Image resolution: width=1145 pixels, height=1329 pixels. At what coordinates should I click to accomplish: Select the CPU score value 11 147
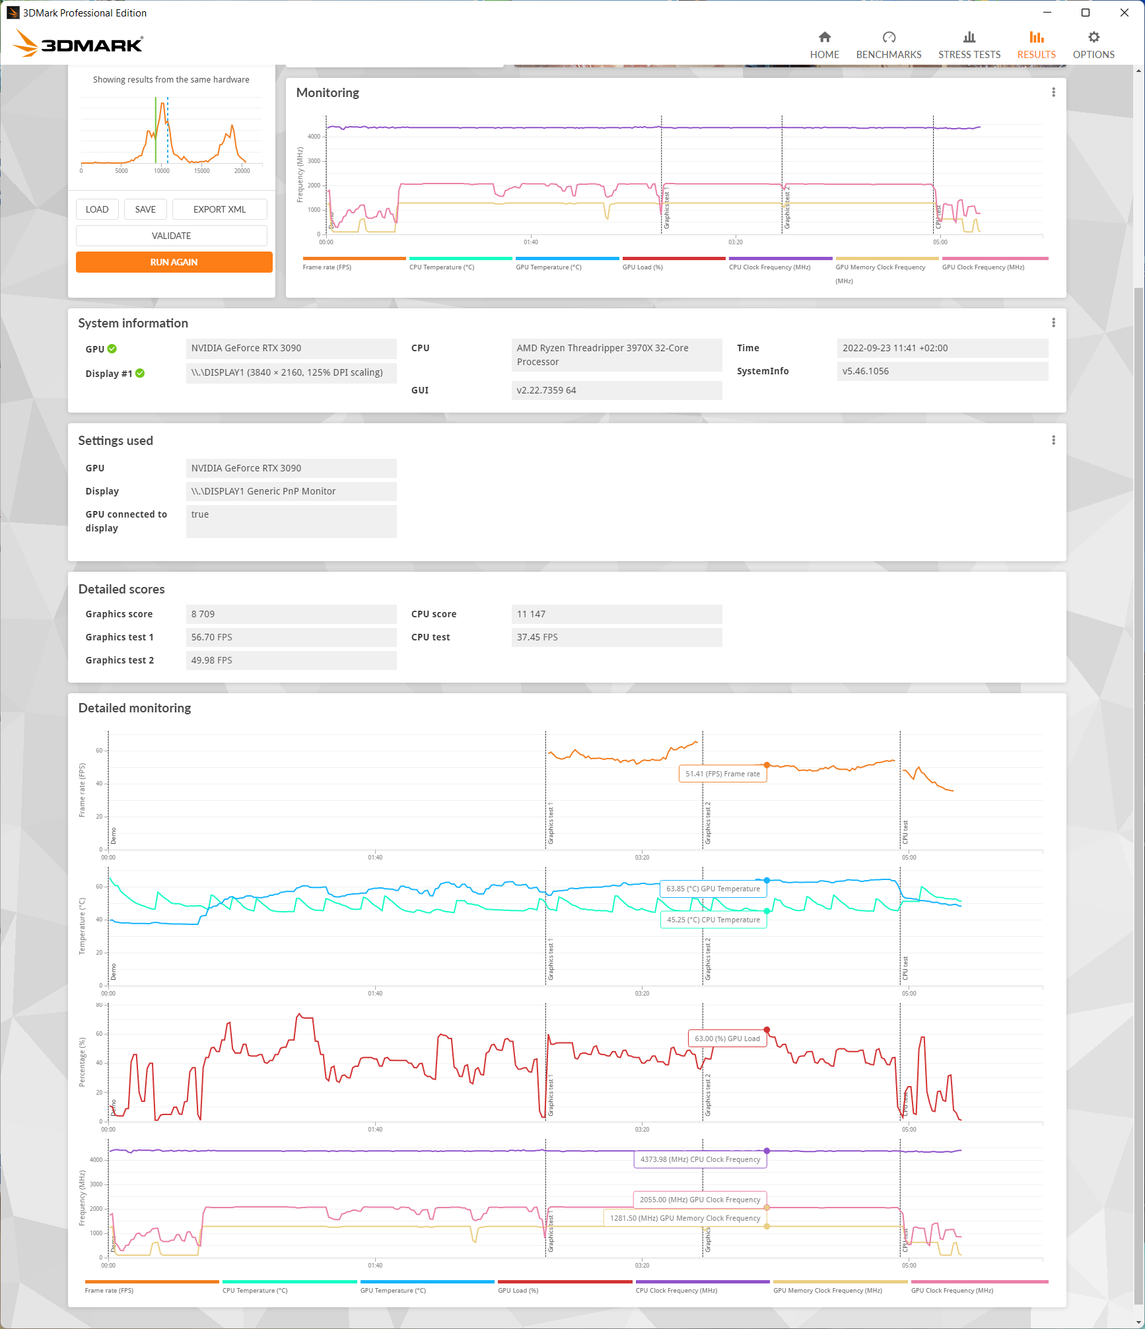pos(617,614)
